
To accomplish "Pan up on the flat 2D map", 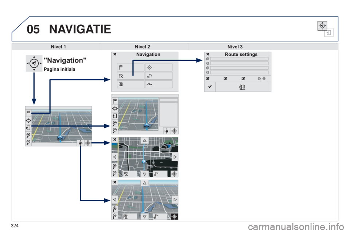I will [145, 140].
